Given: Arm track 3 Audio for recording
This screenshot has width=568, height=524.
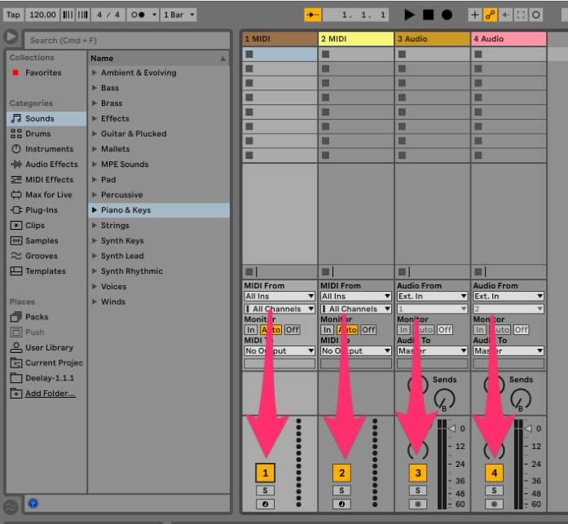Looking at the screenshot, I should point(417,504).
